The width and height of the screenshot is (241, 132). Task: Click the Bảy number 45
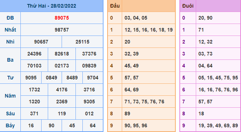tap(72, 125)
